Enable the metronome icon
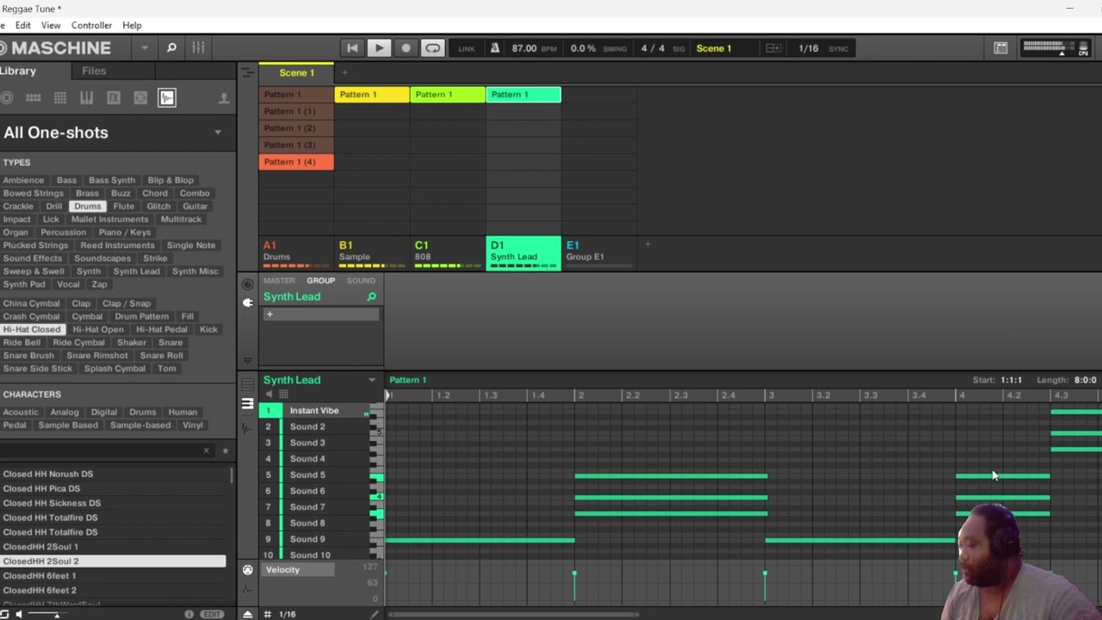The height and width of the screenshot is (620, 1102). [495, 48]
